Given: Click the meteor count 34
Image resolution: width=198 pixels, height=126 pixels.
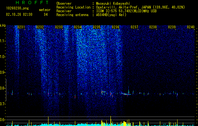Looking at the screenshot, I should click(46, 14).
